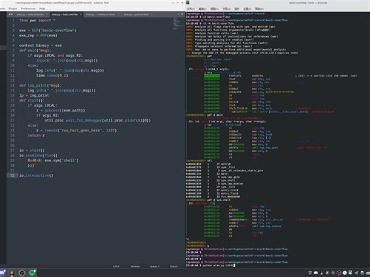Click the green circular app taskbar icon
This screenshot has width=370, height=277.
pyautogui.click(x=32, y=273)
